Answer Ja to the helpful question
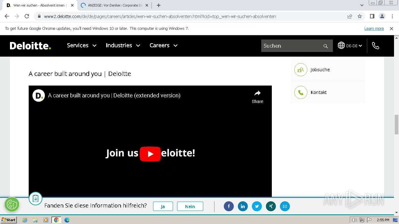The height and width of the screenshot is (224, 399). 163,206
